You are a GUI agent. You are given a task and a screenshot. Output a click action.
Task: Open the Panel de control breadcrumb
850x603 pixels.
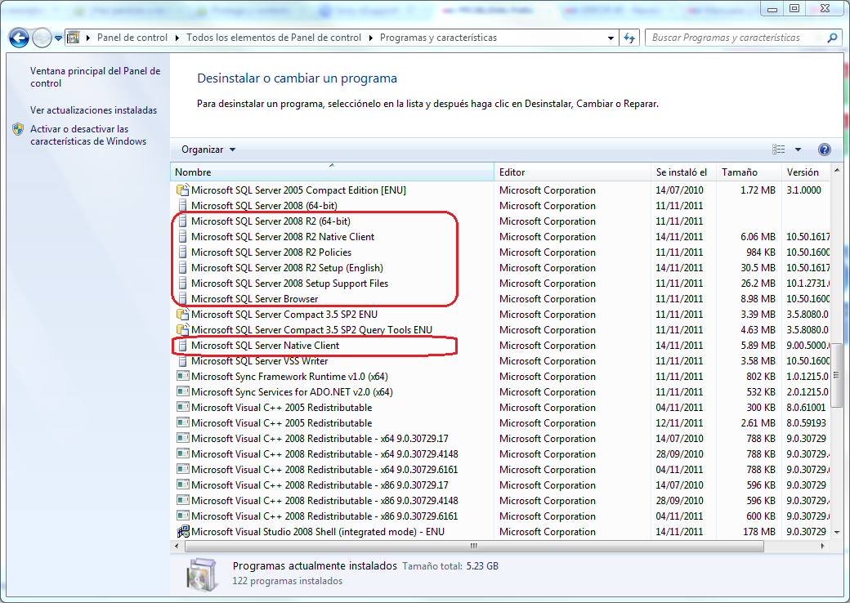coord(132,38)
